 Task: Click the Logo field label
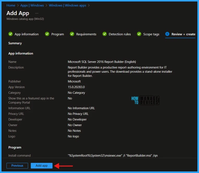(12, 136)
